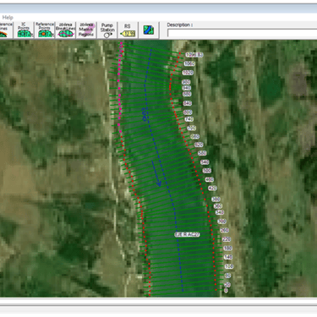Select the 2D Area BreakLines tool
This screenshot has height=317, width=317.
(x=66, y=30)
